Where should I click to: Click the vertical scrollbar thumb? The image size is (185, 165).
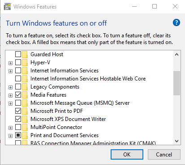[177, 83]
